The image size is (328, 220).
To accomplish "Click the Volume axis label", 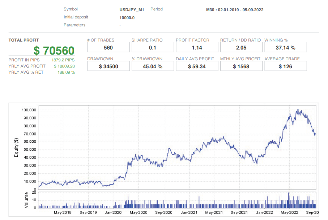I will coord(26,200).
